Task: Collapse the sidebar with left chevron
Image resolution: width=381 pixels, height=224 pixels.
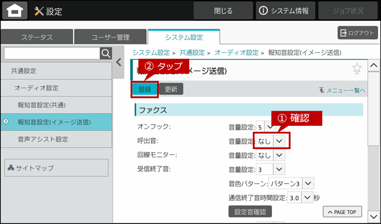Action: point(119,62)
